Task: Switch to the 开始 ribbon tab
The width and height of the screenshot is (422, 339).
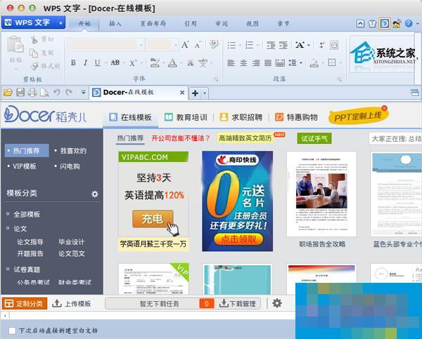Action: pyautogui.click(x=84, y=24)
